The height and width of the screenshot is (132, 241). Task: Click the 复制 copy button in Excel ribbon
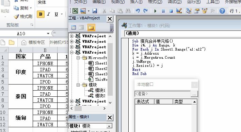point(23,8)
